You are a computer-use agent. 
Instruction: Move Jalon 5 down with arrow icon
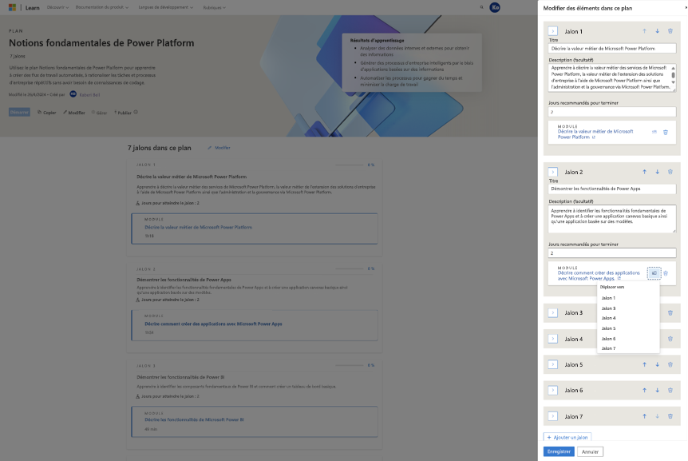click(x=658, y=364)
